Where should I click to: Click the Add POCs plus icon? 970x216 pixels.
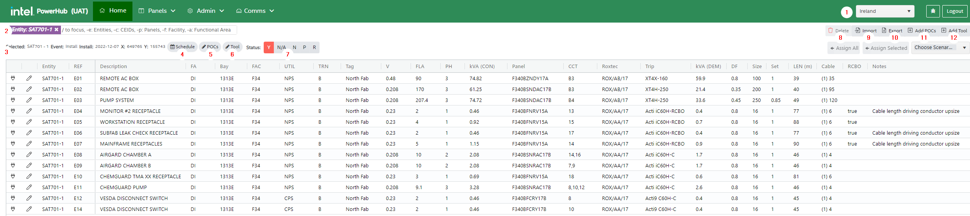coord(910,30)
